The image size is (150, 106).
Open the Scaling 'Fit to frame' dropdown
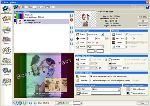[x=102, y=35]
